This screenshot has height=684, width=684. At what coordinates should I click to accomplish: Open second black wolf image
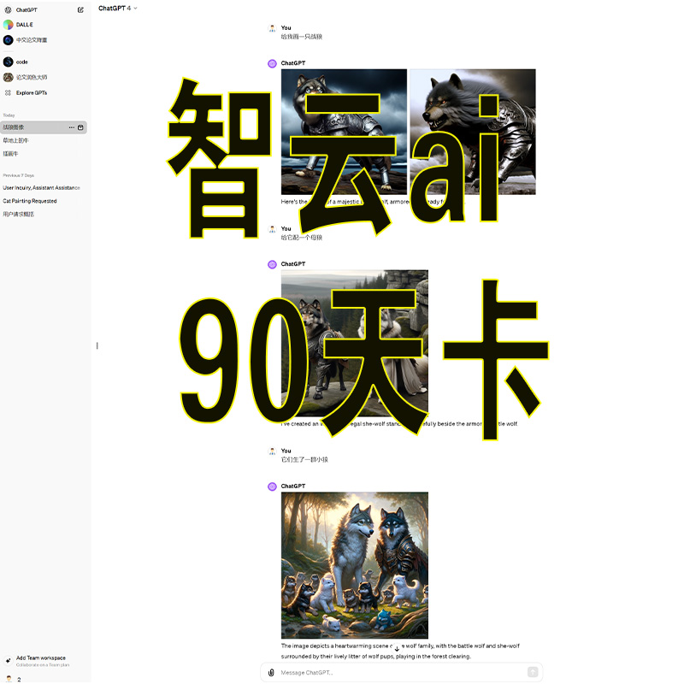tap(473, 132)
